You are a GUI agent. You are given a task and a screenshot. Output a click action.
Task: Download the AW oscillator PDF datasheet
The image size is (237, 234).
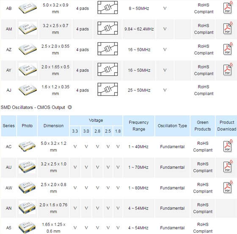228,188
